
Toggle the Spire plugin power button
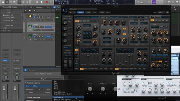(65, 10)
